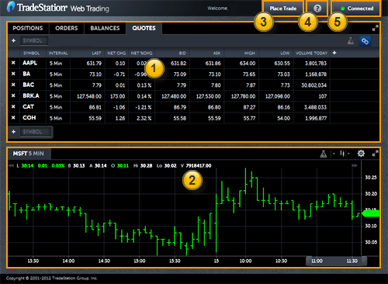
Task: Select the COH symbol in the quotes list
Action: [x=29, y=118]
